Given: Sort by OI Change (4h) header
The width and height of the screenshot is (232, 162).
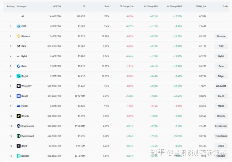Looking at the screenshot, I should [151, 6].
